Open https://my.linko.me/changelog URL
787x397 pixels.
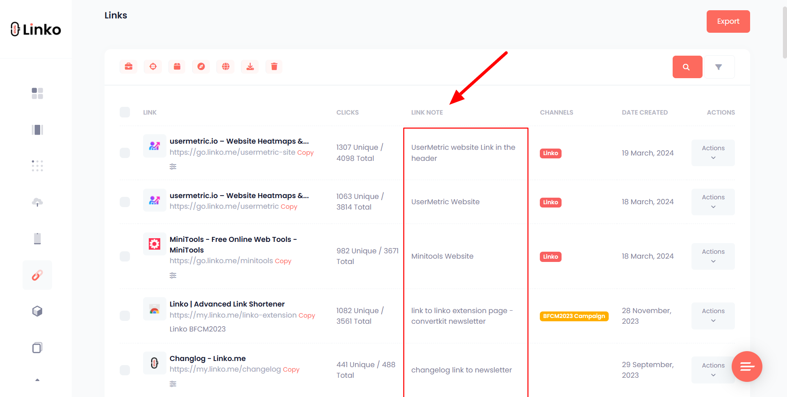225,369
